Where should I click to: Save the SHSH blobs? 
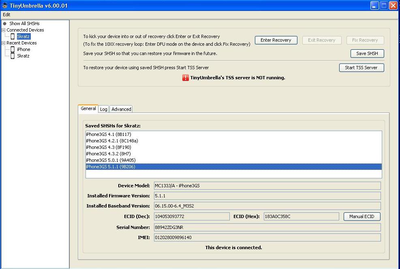click(367, 53)
